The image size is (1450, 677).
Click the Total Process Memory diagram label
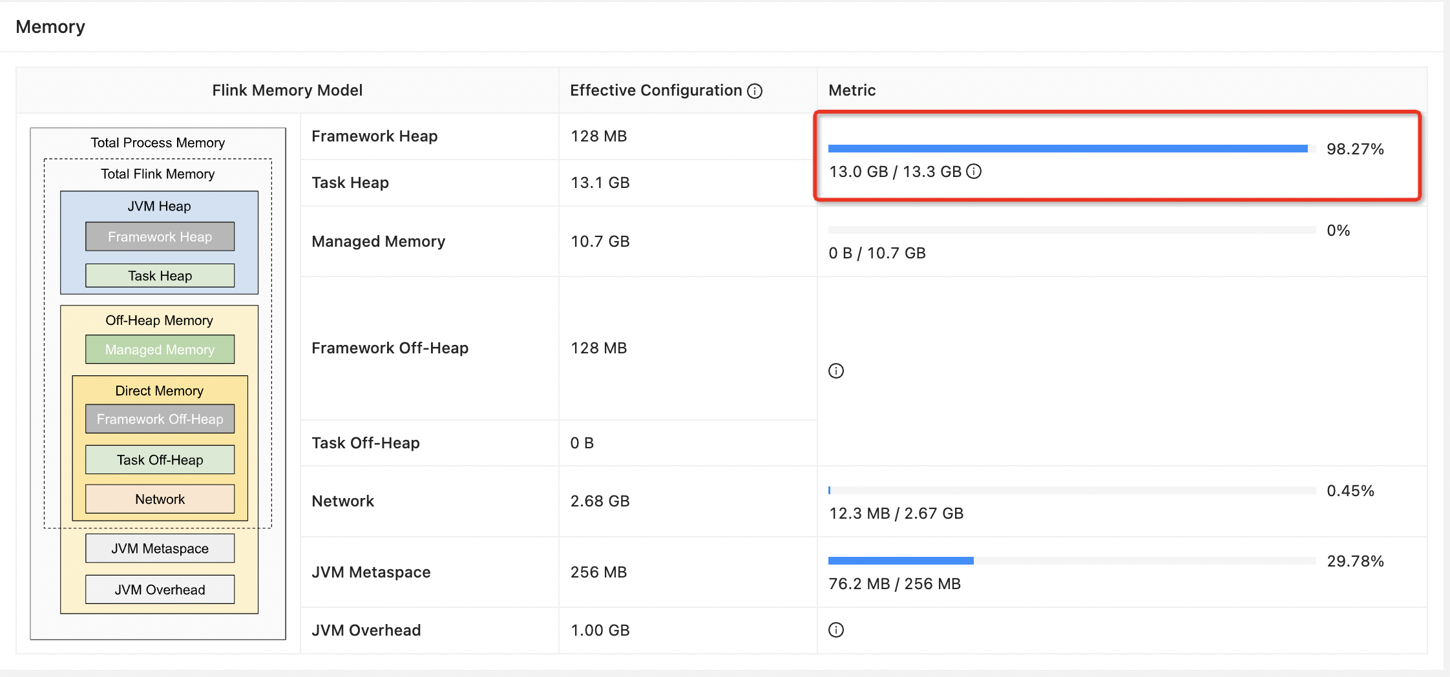click(x=158, y=143)
